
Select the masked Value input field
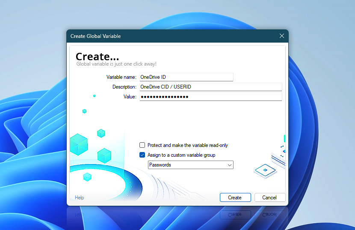210,97
